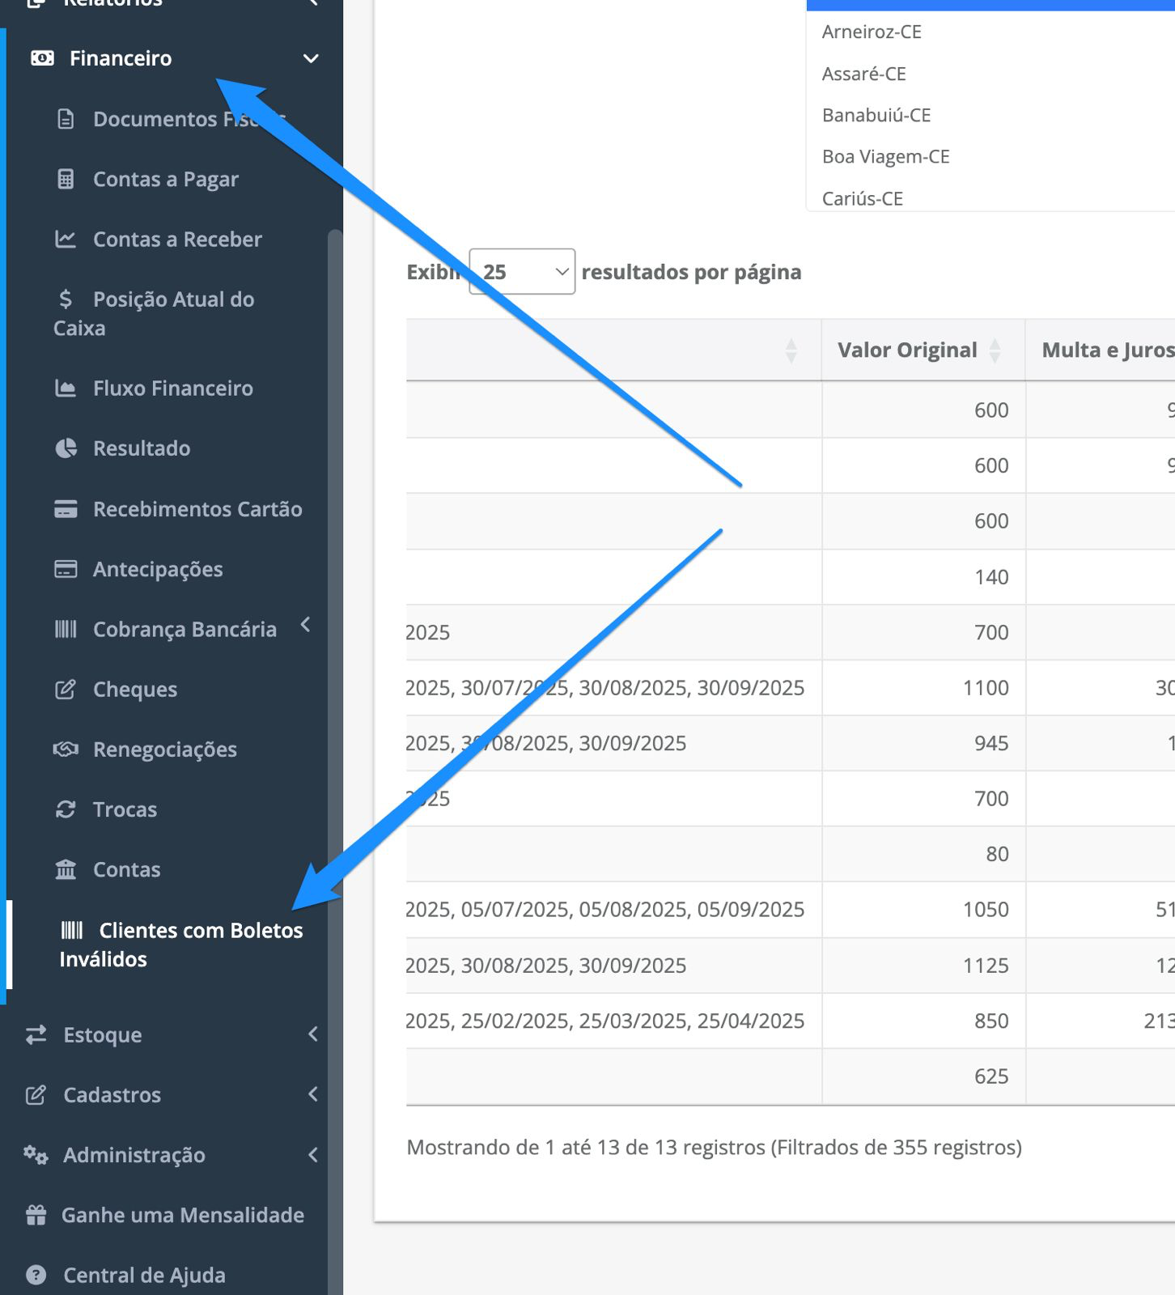The image size is (1175, 1295).
Task: Click the sidebar vertical scrollbar
Action: click(335, 761)
